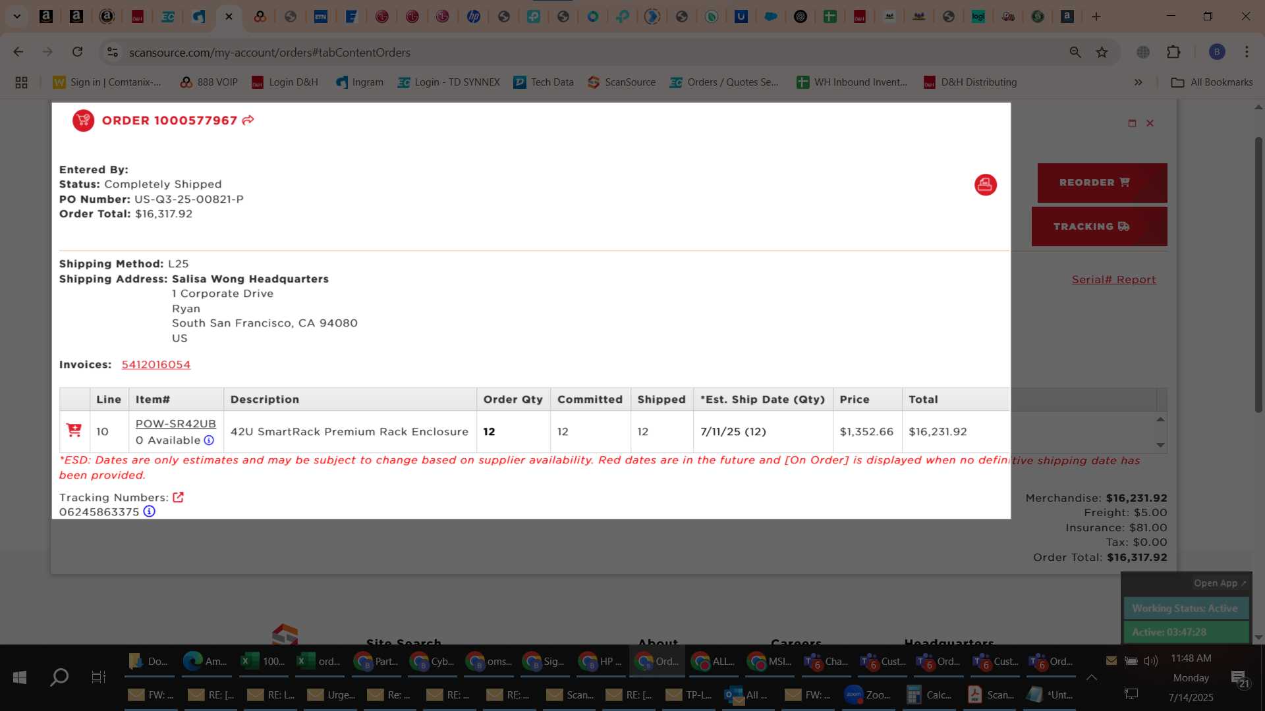This screenshot has width=1265, height=711.
Task: Open the apps grid icon in bookmarks bar
Action: 21,82
